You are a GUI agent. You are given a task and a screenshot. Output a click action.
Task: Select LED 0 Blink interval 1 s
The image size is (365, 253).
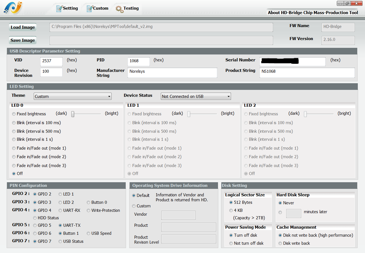click(32, 139)
